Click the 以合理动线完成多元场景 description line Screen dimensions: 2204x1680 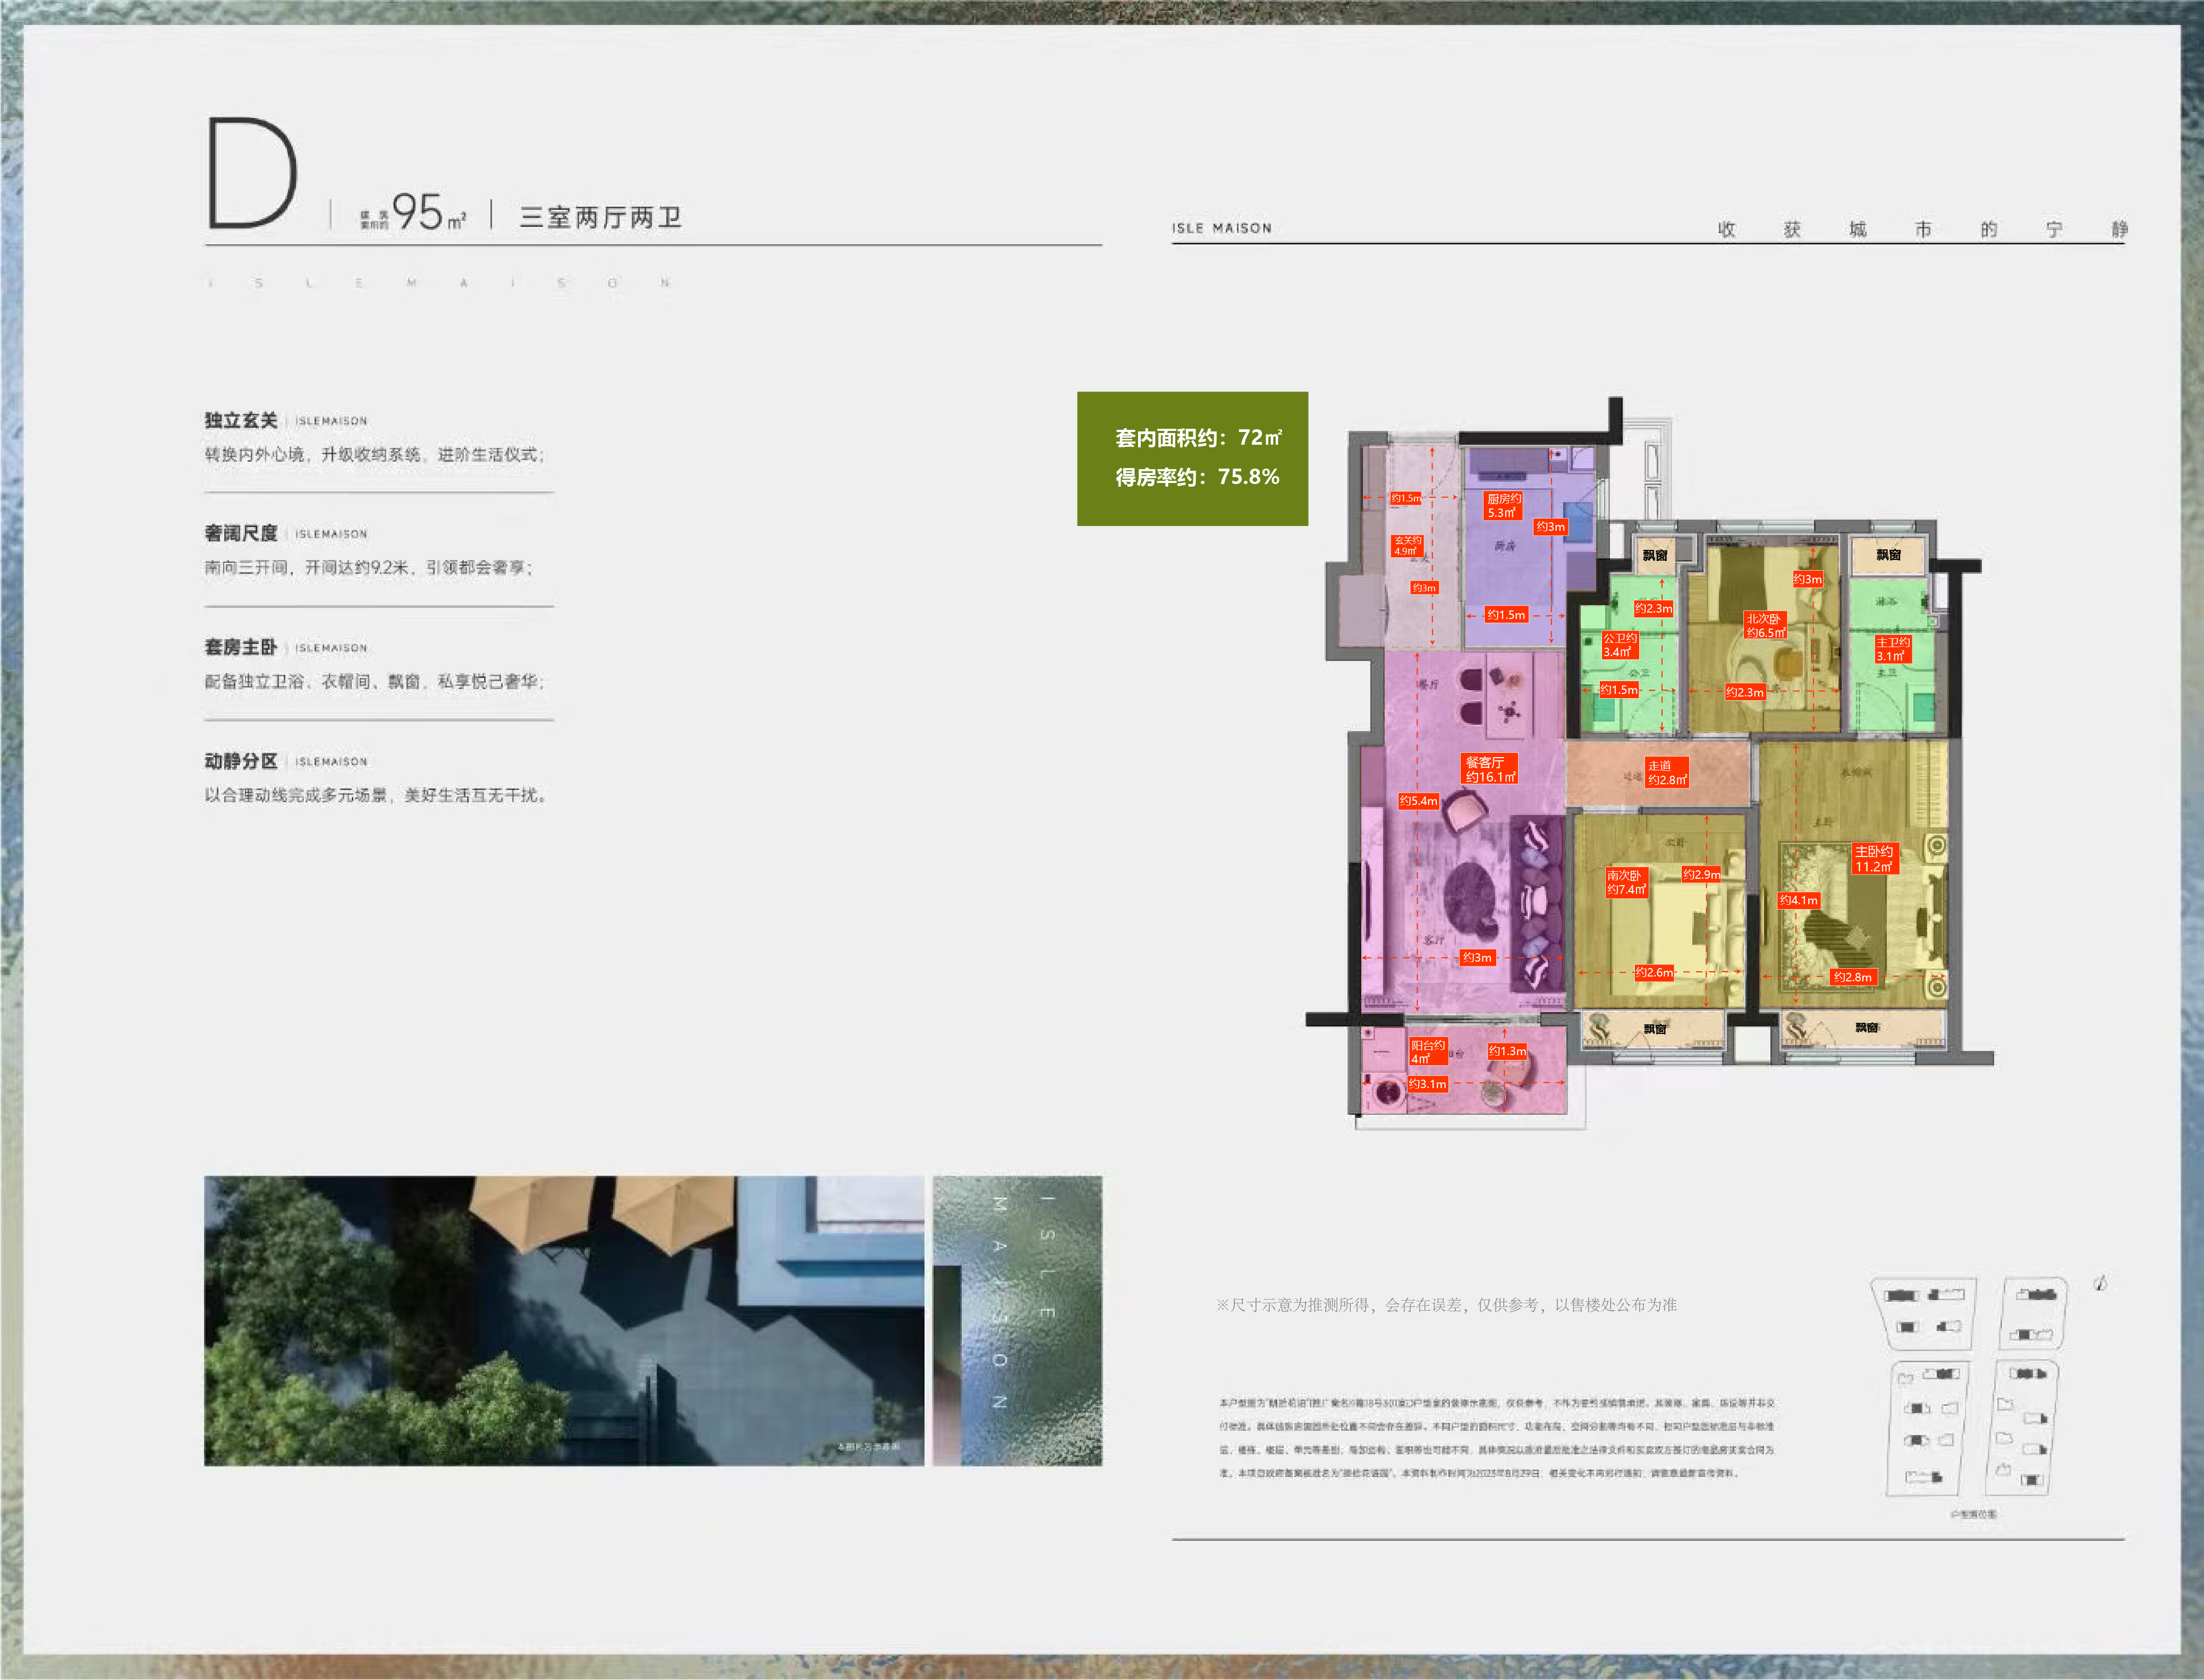tap(377, 795)
